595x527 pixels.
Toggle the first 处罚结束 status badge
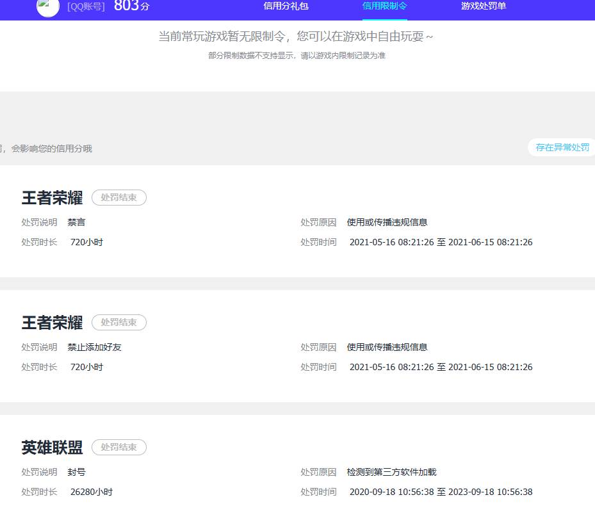119,197
